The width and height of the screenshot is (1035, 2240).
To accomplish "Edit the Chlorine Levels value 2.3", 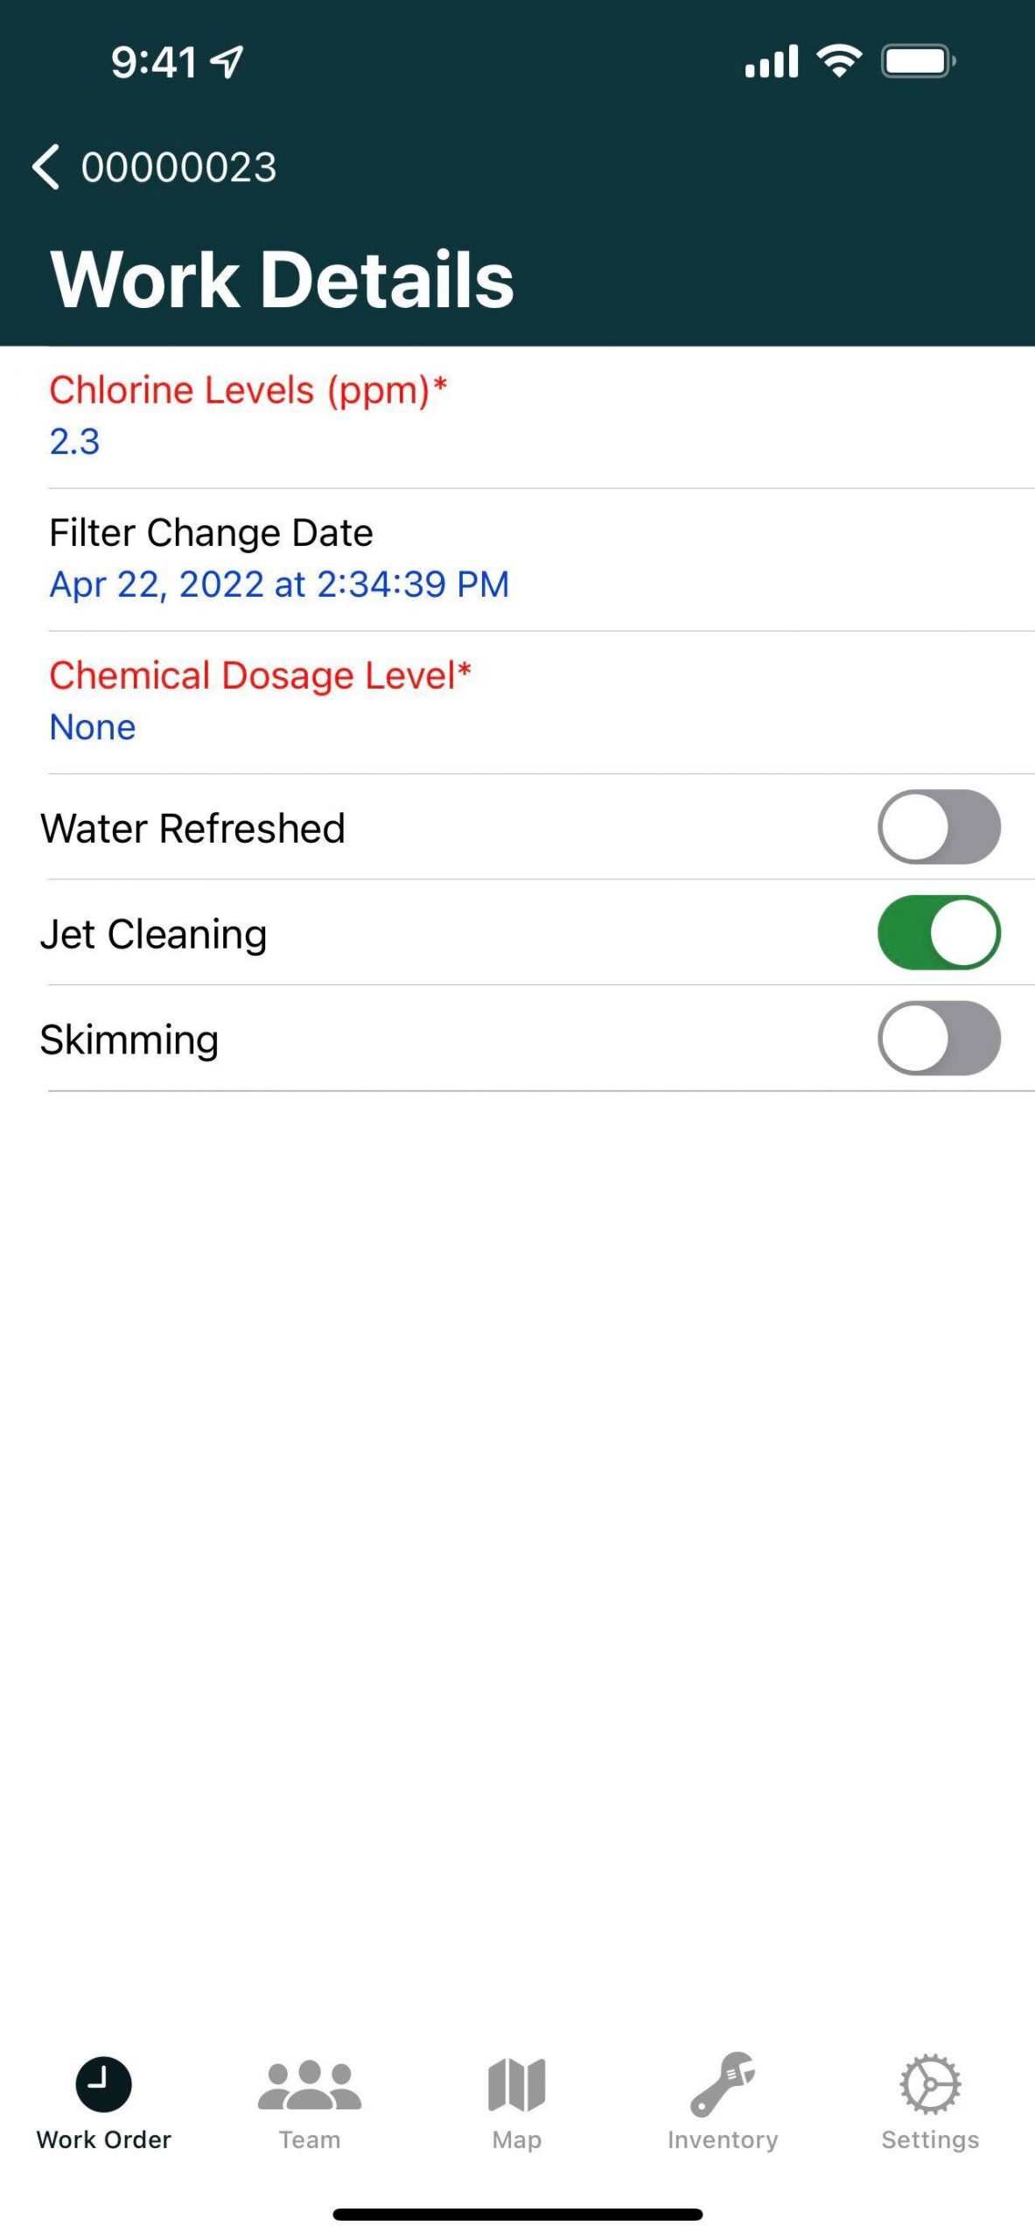I will [x=74, y=442].
